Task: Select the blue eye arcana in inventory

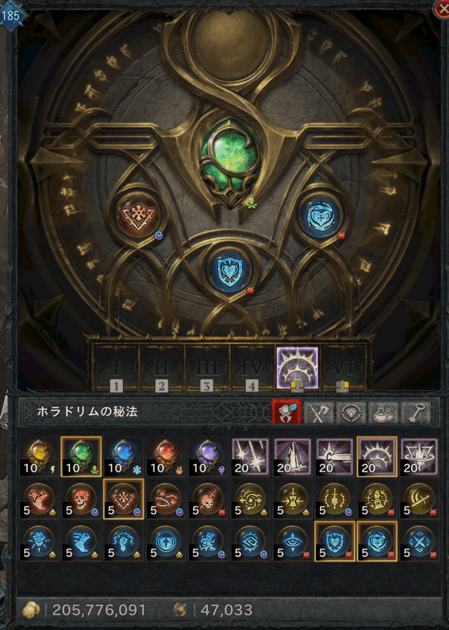Action: click(x=292, y=541)
